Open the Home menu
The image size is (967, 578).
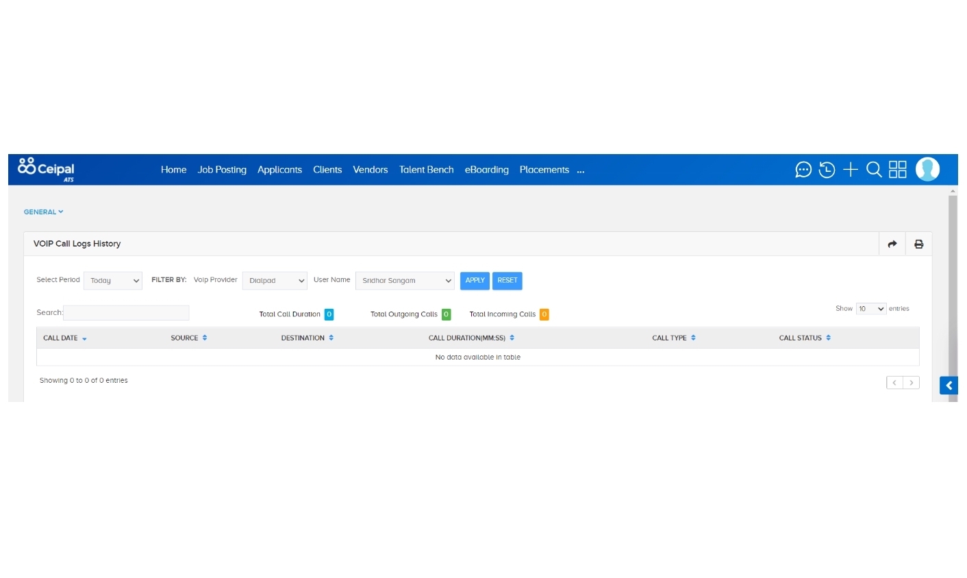pos(174,170)
